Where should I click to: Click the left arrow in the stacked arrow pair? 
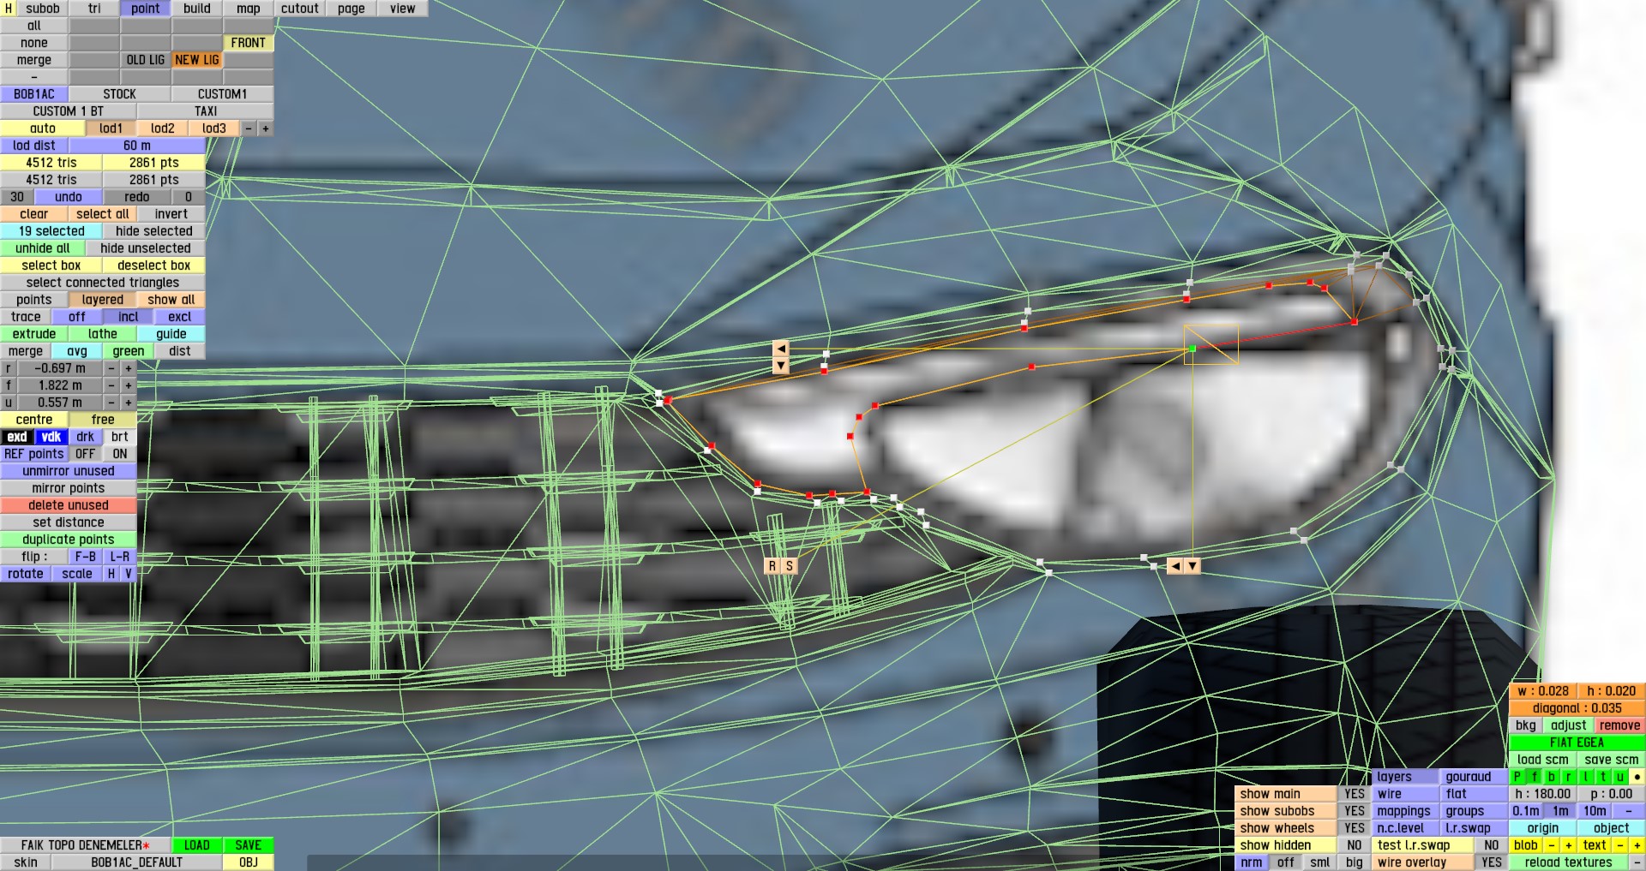tap(780, 349)
